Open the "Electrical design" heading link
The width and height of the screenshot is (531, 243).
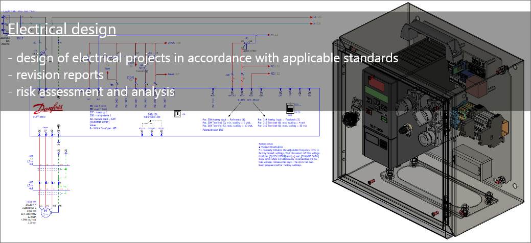point(62,29)
